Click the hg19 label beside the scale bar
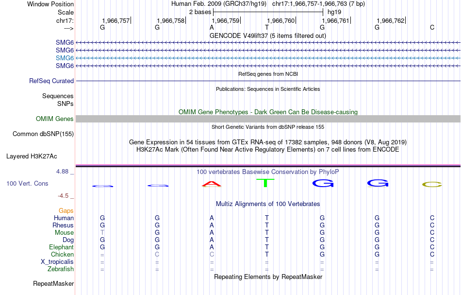 point(334,12)
